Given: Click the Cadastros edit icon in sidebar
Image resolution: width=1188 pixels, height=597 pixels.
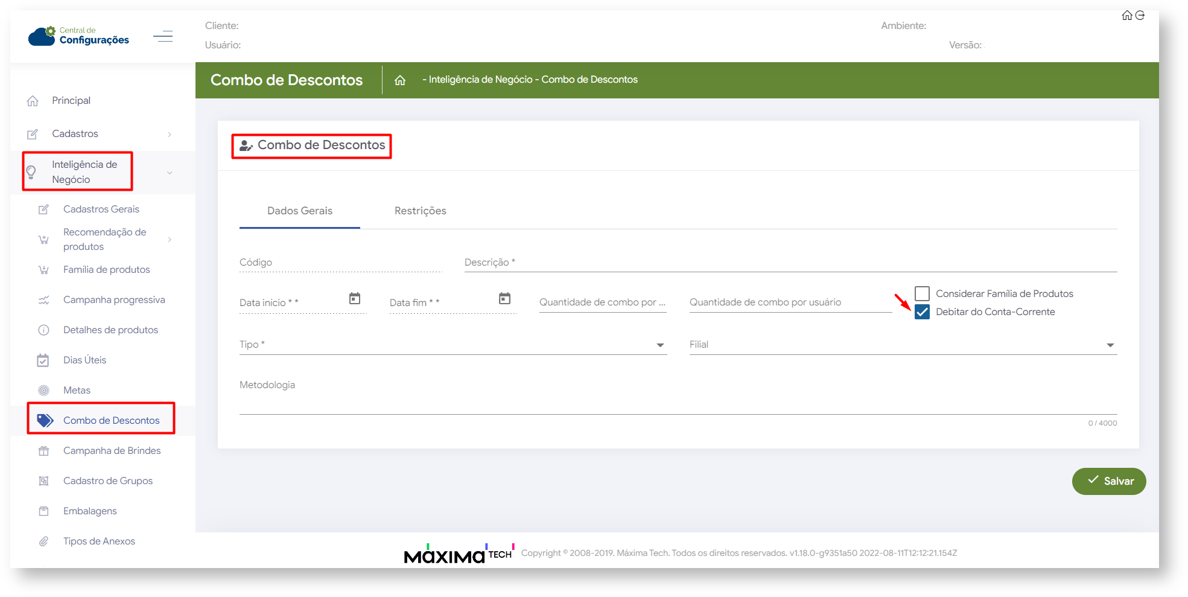Looking at the screenshot, I should click(33, 134).
